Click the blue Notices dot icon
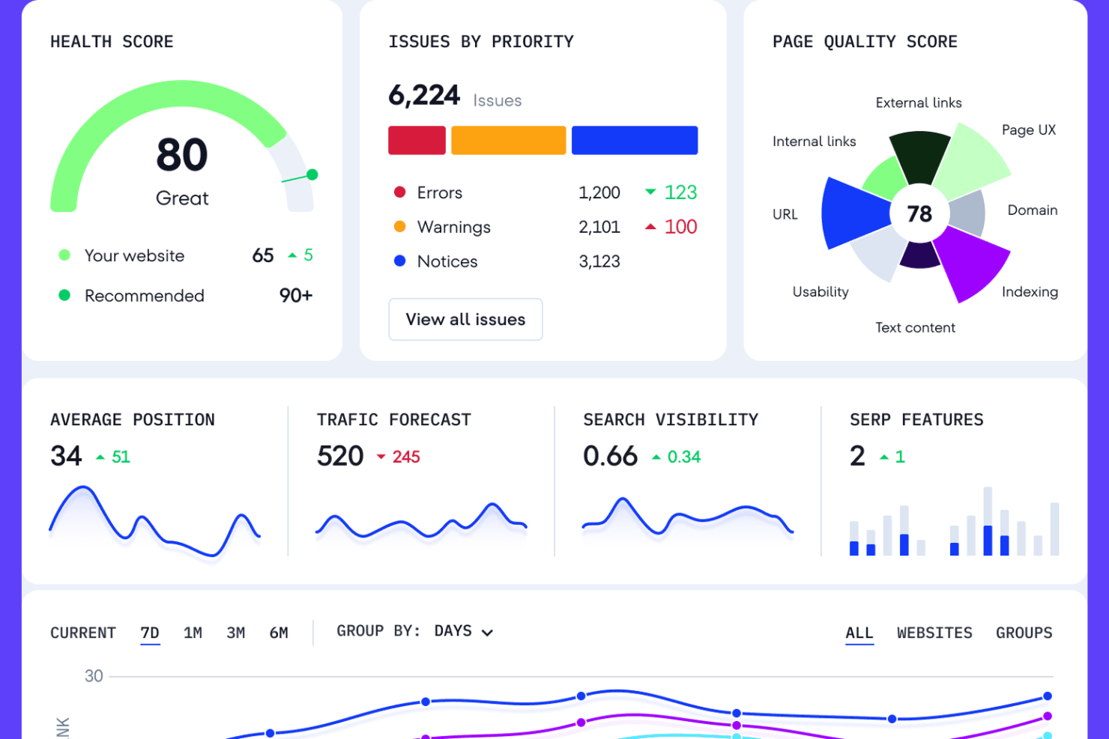Screen dimensions: 1109x739 pos(400,261)
